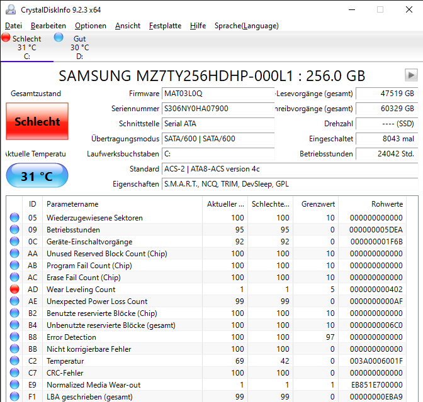Click blue status icon of Program Fail Count row
The height and width of the screenshot is (402, 423).
(x=14, y=265)
